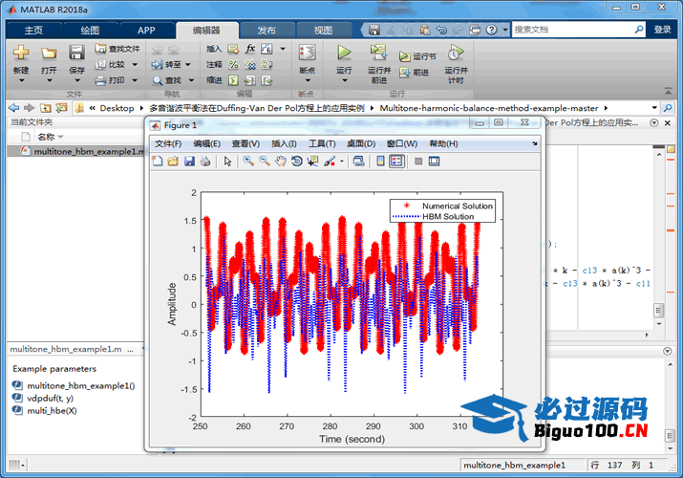Switch to the 主页 ribbon tab
This screenshot has width=683, height=478.
point(33,30)
